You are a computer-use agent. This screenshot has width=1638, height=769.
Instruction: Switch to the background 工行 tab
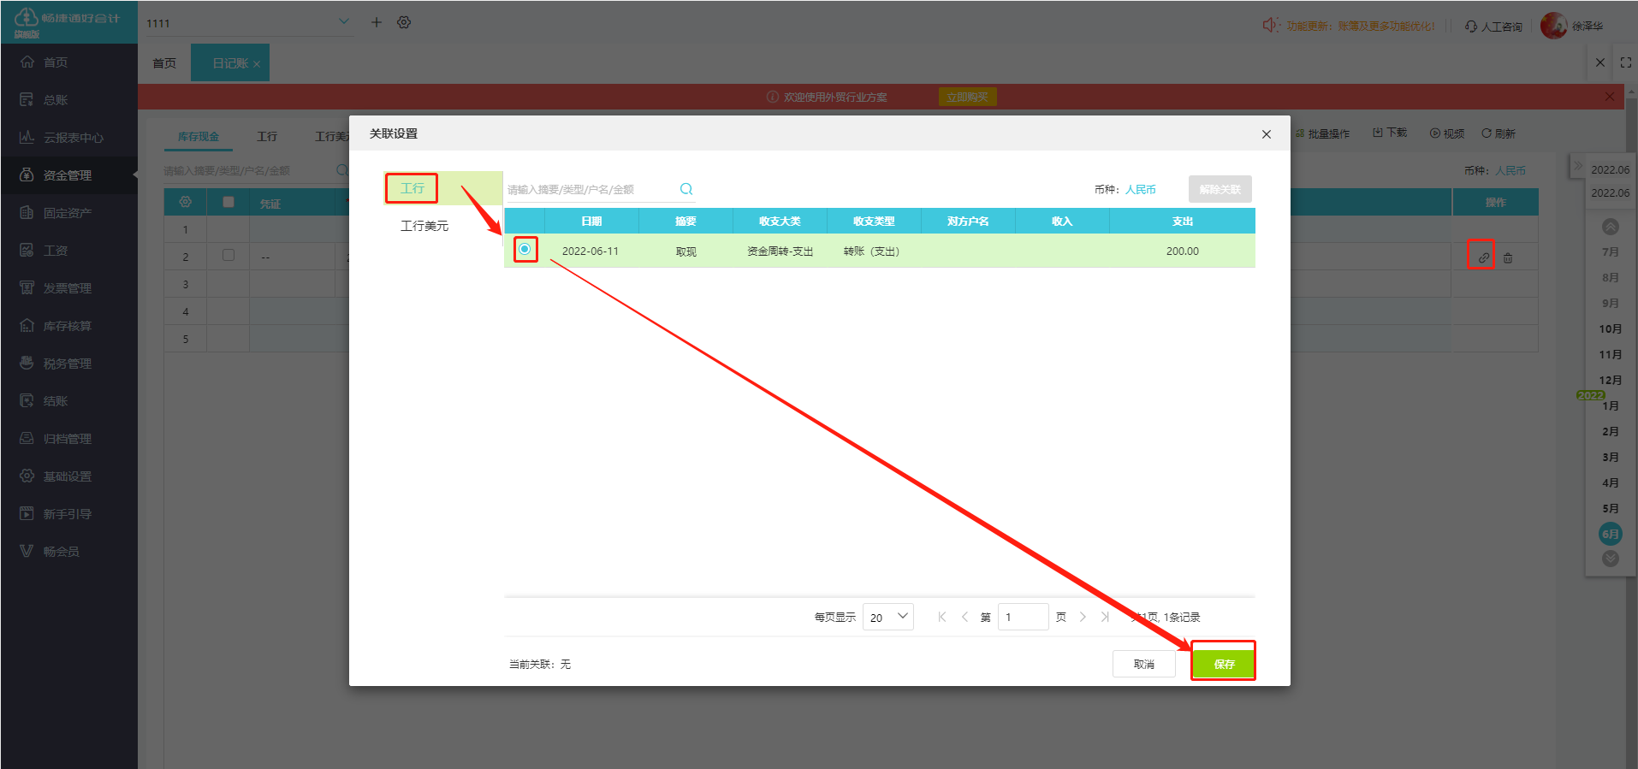[267, 137]
